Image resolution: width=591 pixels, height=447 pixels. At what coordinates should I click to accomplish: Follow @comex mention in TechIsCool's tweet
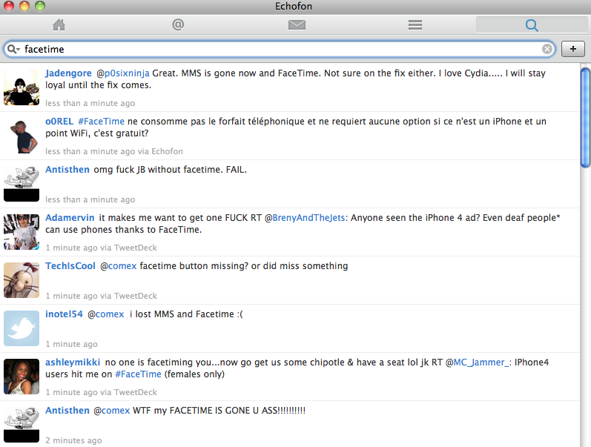[x=119, y=266]
